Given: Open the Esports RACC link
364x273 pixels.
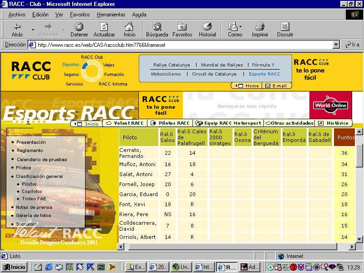Looking at the screenshot, I should pos(264,74).
